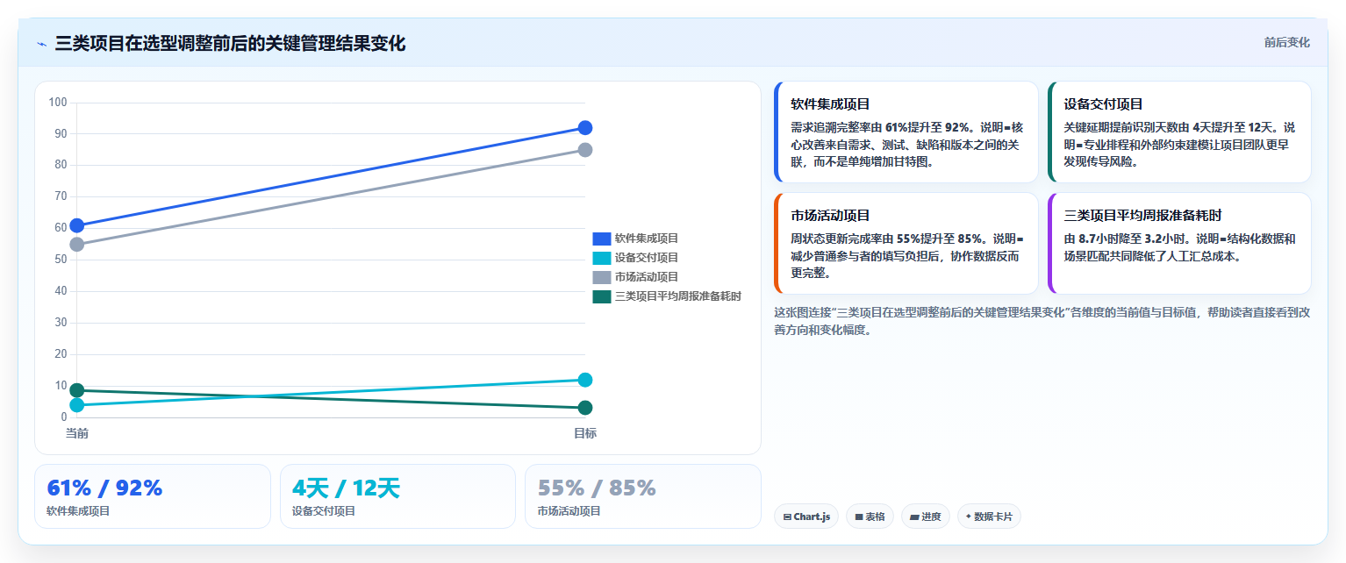Click the text 关键延期提前识别天数由 4天提升至 12天

coord(1166,127)
